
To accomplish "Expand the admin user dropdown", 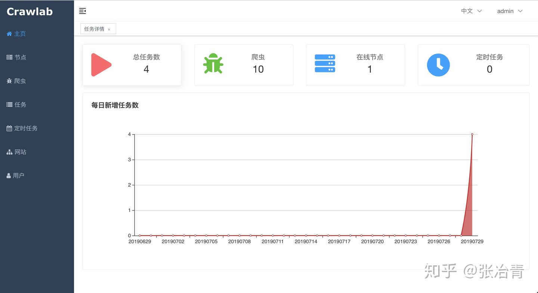I will click(x=510, y=11).
